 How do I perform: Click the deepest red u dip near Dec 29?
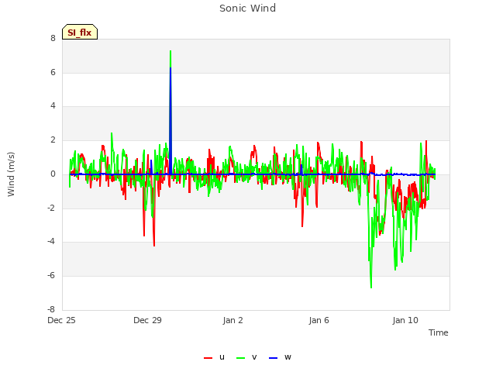tap(154, 245)
